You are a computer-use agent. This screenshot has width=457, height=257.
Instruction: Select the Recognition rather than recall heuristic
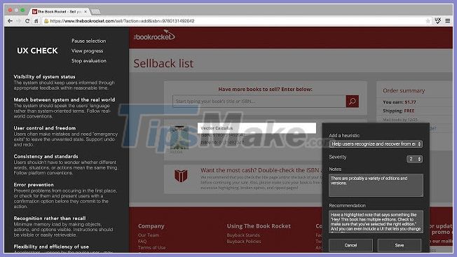[x=50, y=218]
